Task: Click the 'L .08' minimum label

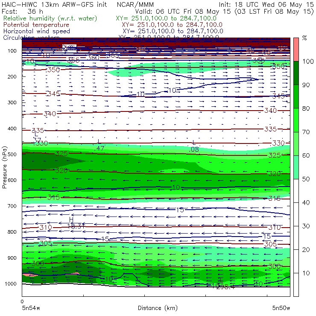Action: (x=194, y=146)
